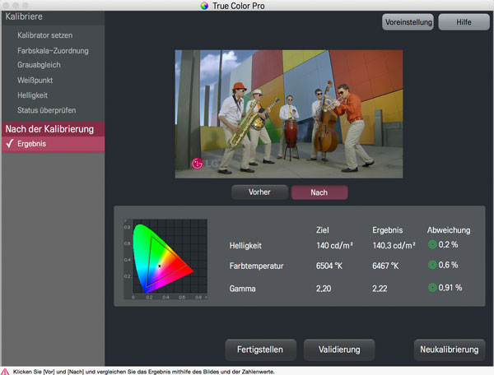Viewport: 494px width, 375px height.
Task: Click Fertigstellen to finish calibration
Action: coord(260,350)
